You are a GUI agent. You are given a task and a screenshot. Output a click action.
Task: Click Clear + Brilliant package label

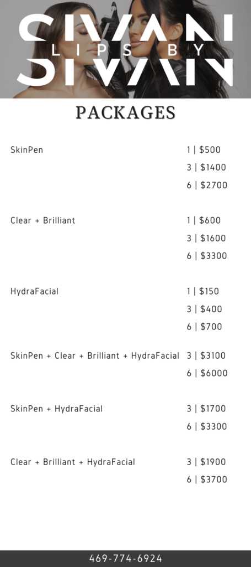point(43,220)
